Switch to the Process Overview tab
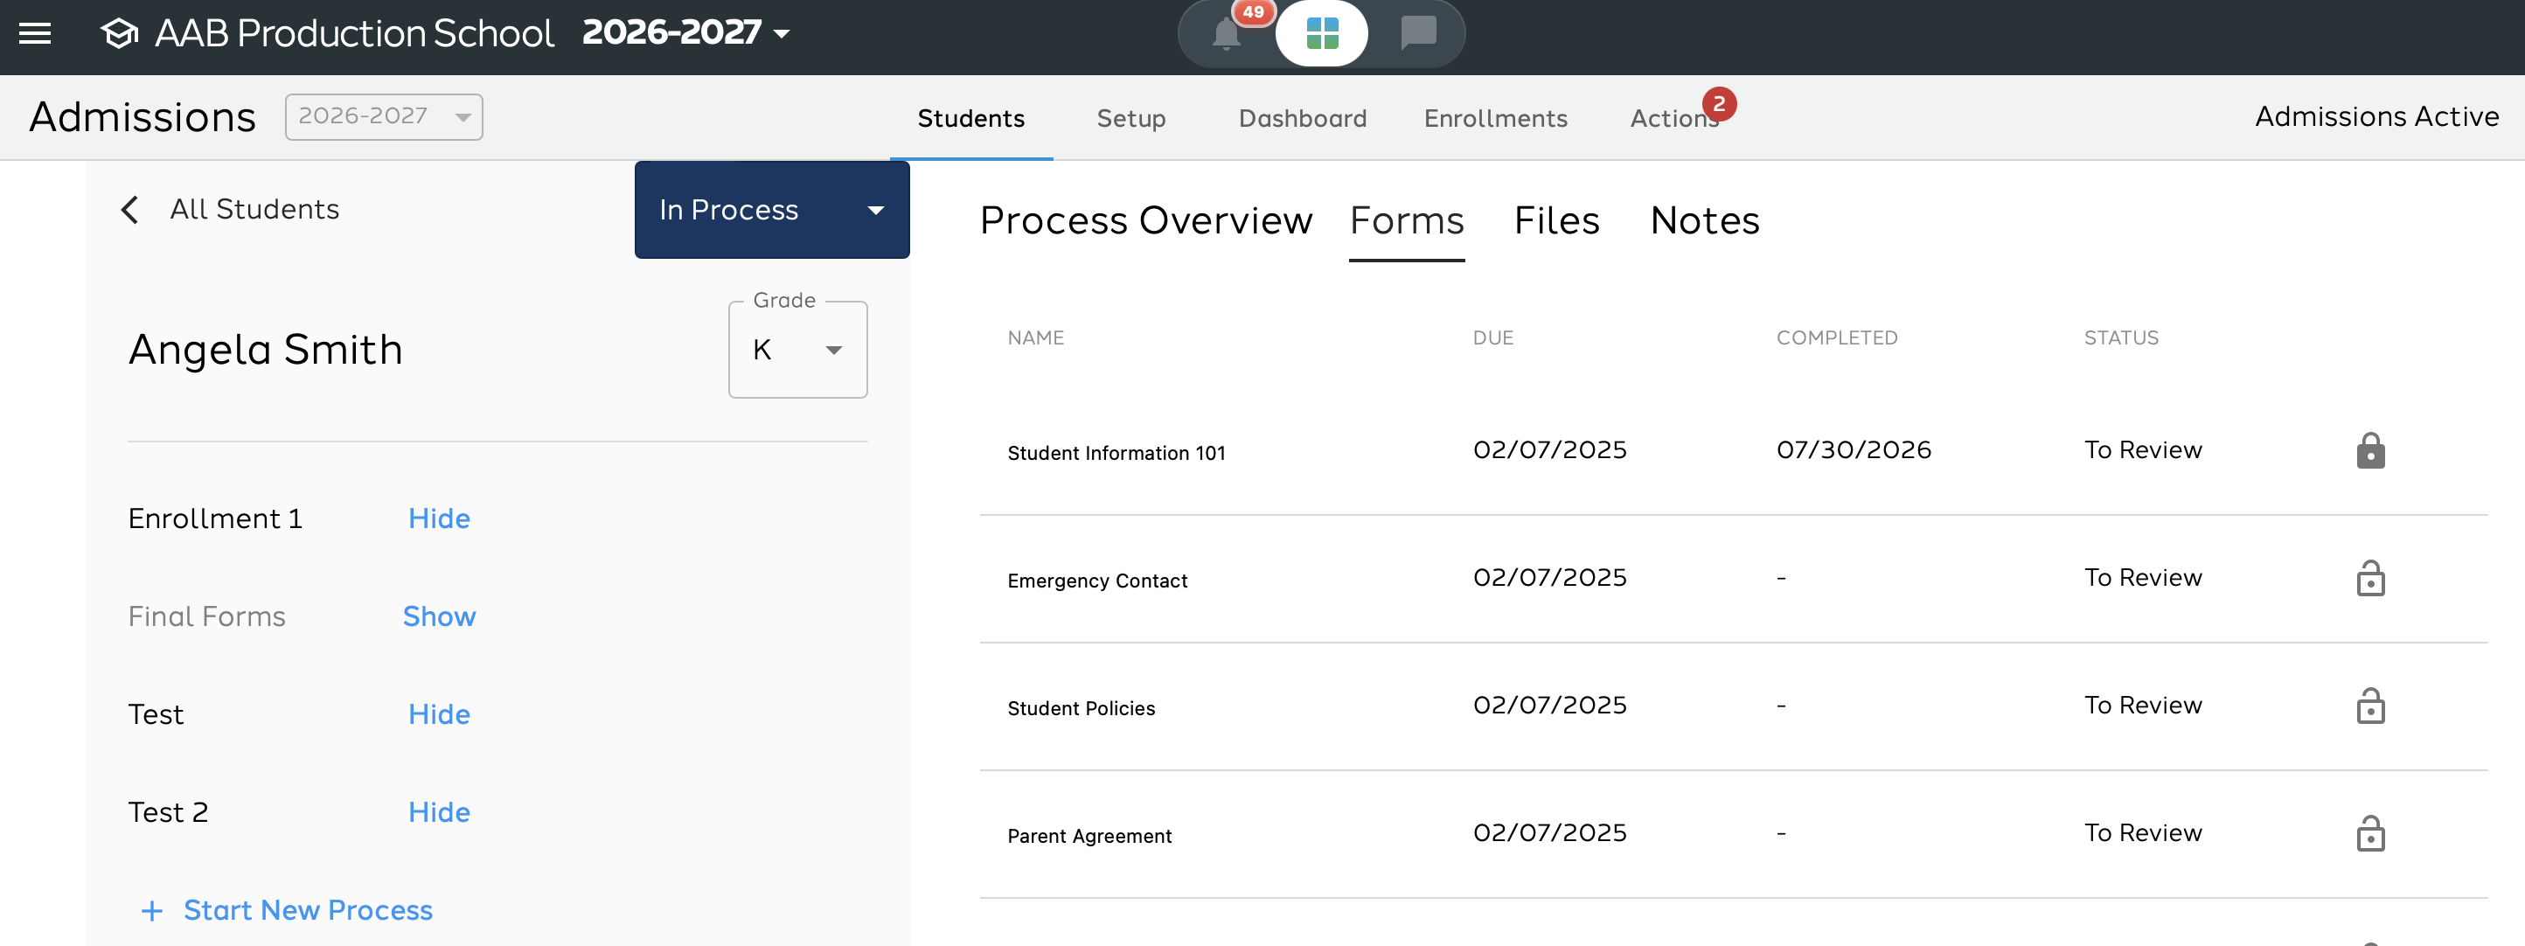The image size is (2525, 946). 1144,220
